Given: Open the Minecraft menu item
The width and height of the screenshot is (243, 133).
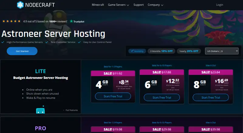Looking at the screenshot, I should (x=98, y=5).
